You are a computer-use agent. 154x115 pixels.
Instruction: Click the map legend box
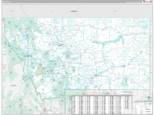coord(143,108)
